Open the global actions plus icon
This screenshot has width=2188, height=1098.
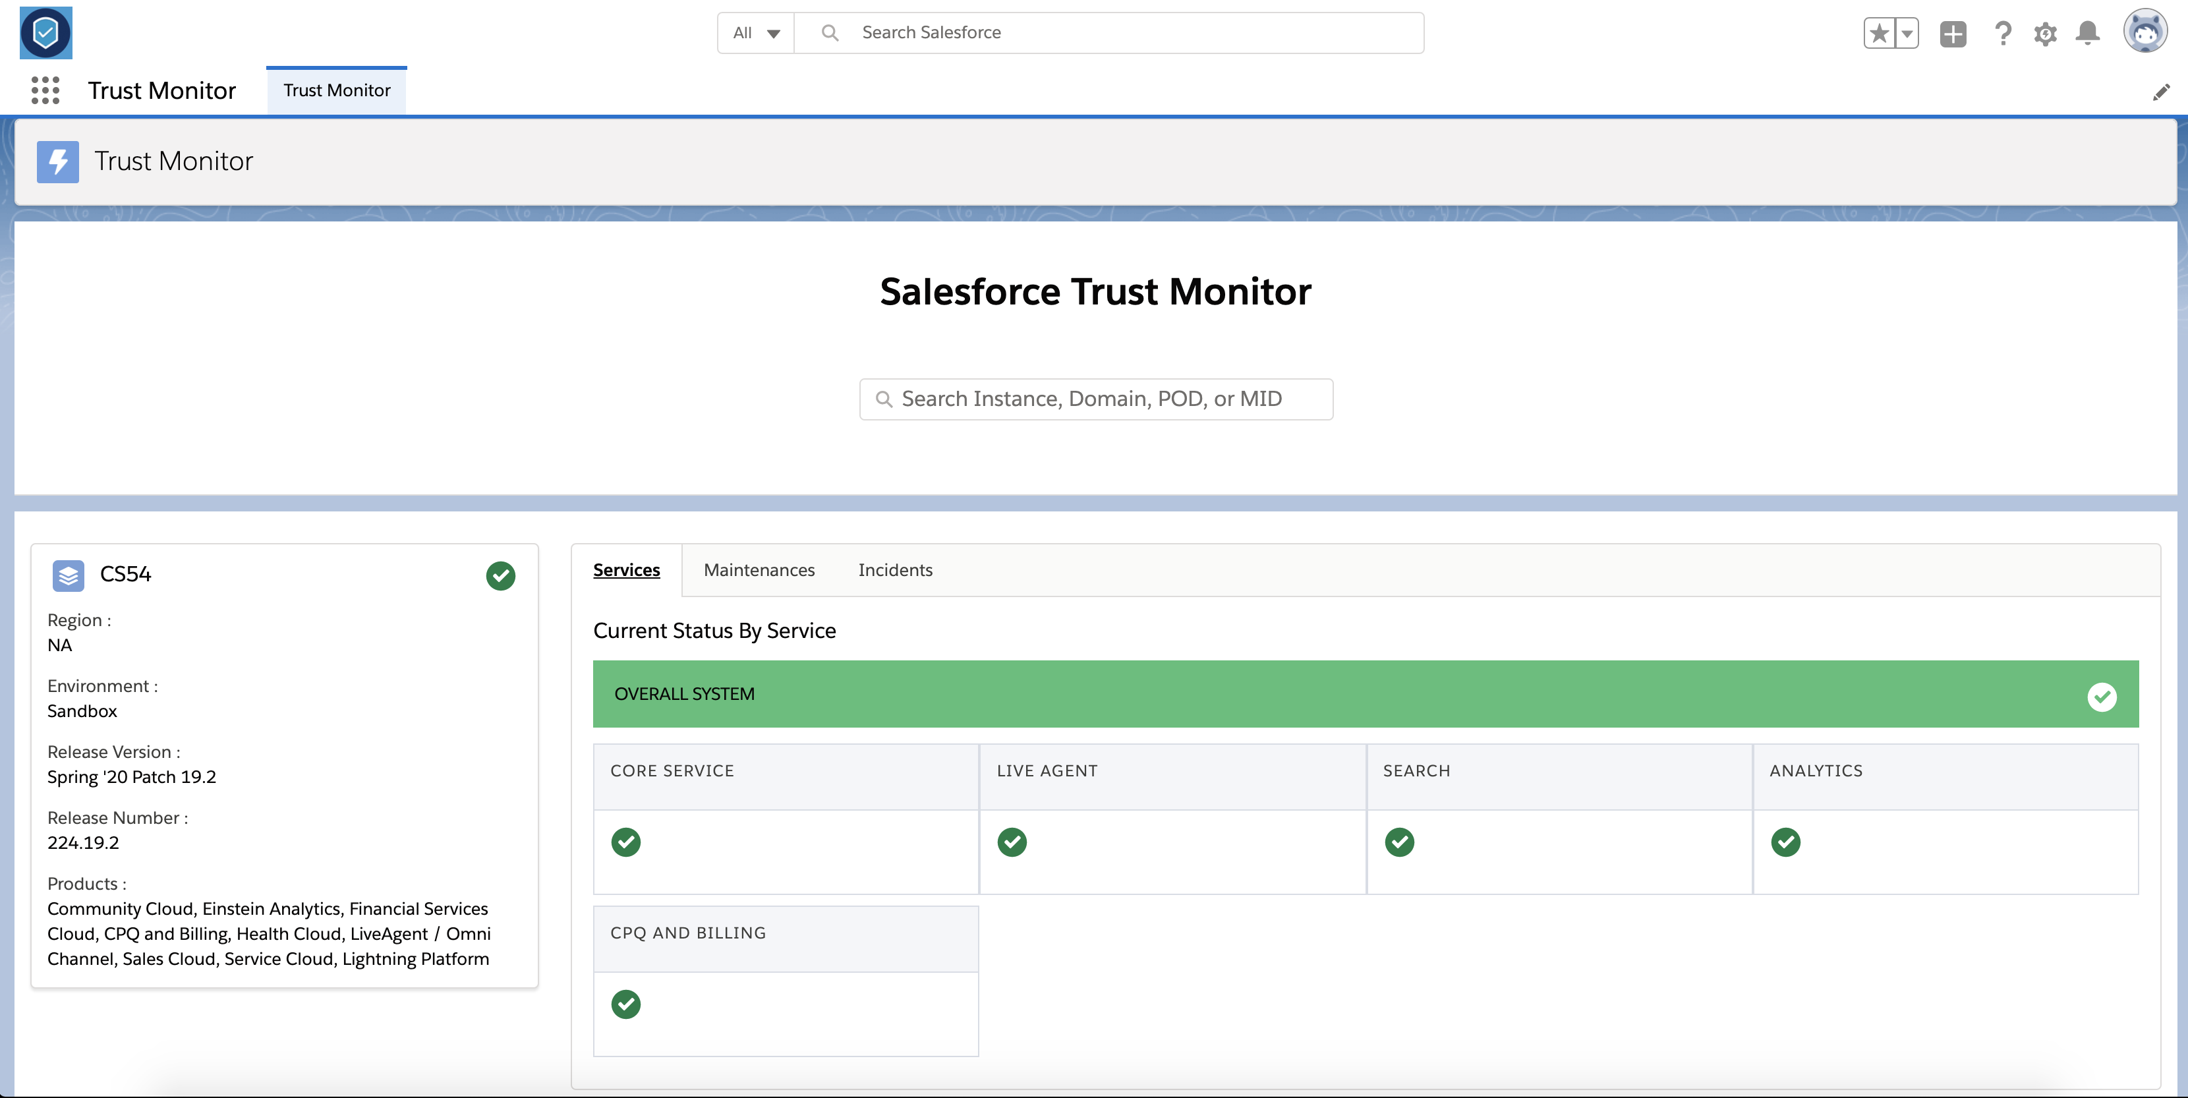pos(1953,34)
